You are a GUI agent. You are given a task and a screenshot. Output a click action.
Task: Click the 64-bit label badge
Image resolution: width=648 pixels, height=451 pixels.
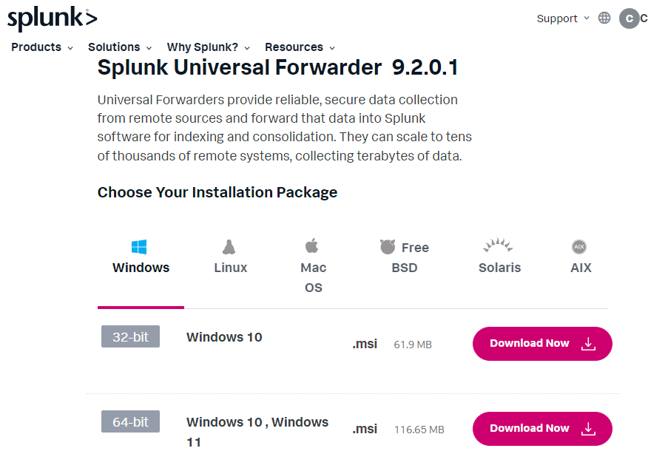pyautogui.click(x=130, y=422)
